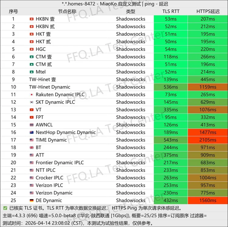Click the 629ms latency for SKT Dynamic IPLC
The width and height of the screenshot is (228, 227).
point(208,102)
